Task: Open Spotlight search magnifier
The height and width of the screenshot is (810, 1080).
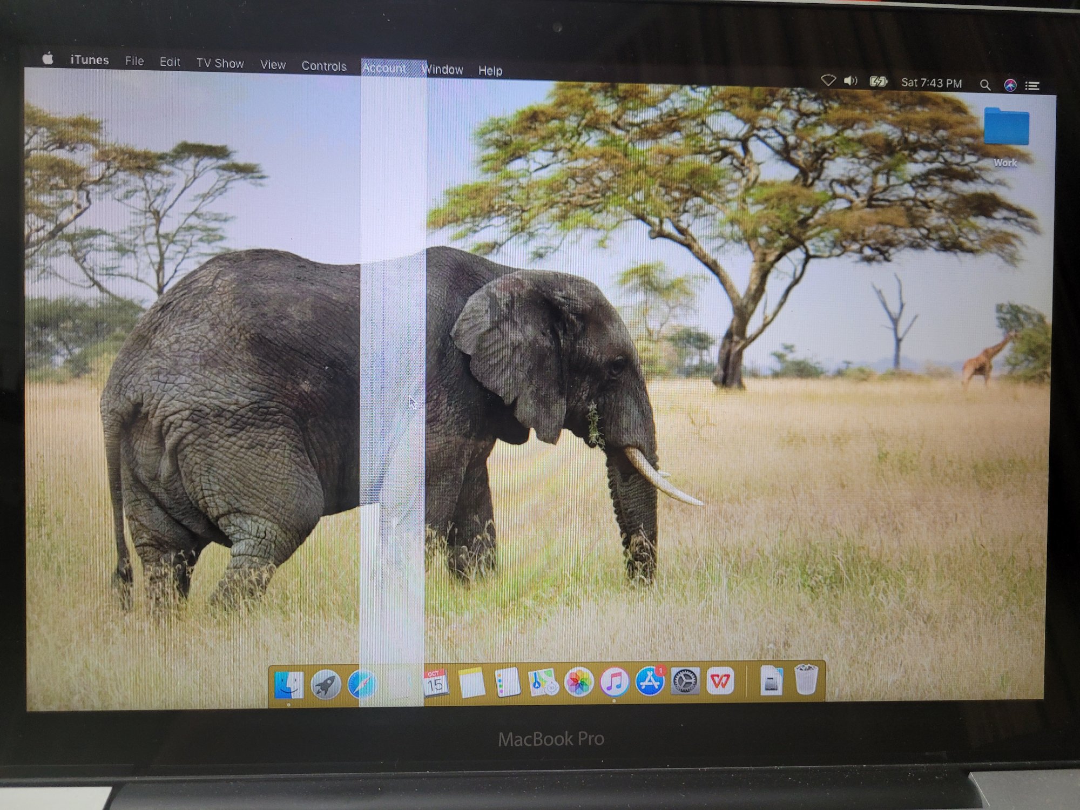Action: (x=985, y=85)
